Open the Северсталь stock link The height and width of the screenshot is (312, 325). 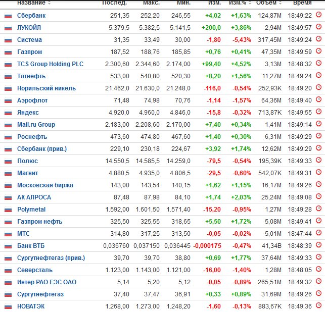[x=35, y=270]
